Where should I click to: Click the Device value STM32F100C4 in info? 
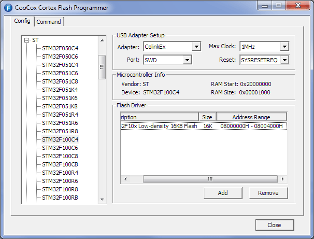pyautogui.click(x=161, y=92)
